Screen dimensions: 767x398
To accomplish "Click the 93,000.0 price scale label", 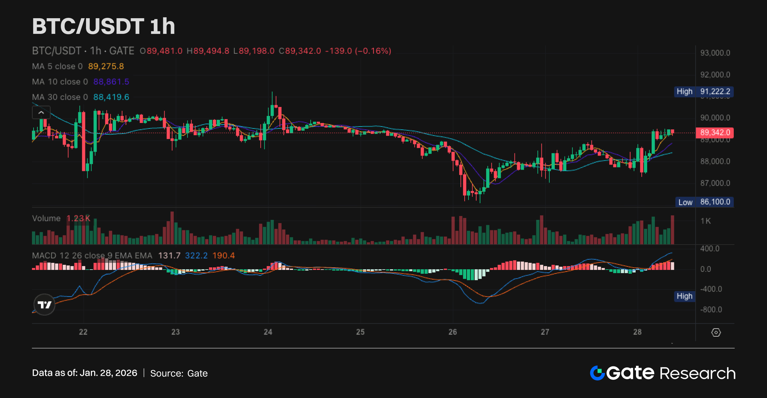I will click(x=715, y=53).
